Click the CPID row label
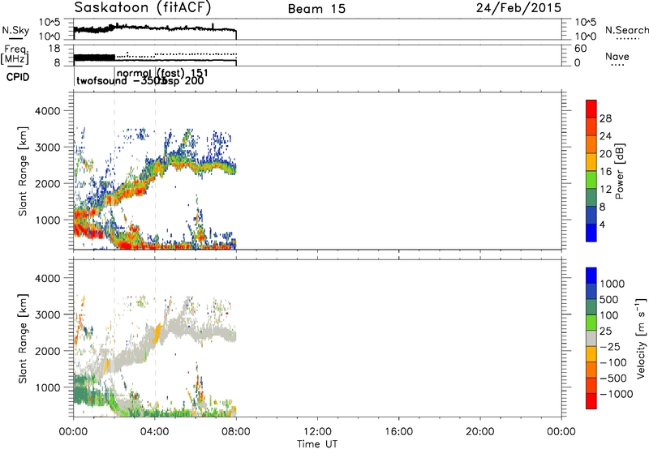649x449 pixels. coord(18,77)
